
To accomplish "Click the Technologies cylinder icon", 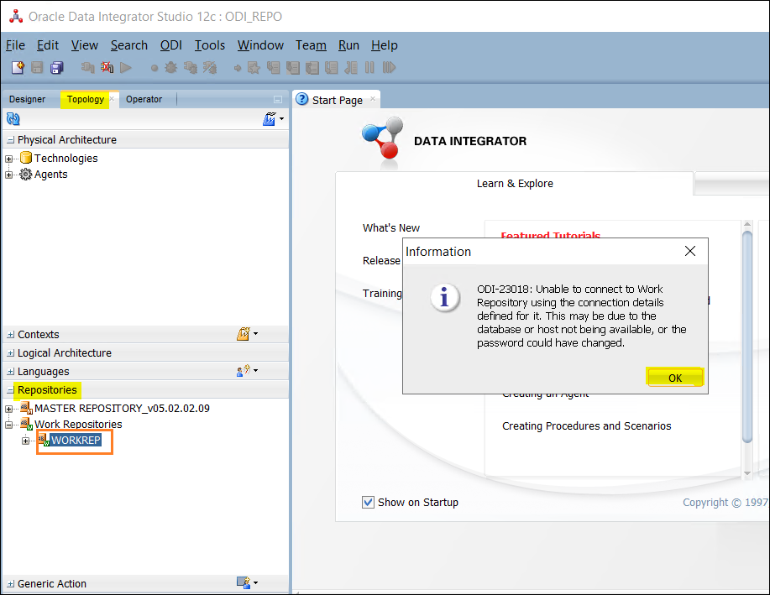I will pyautogui.click(x=26, y=158).
